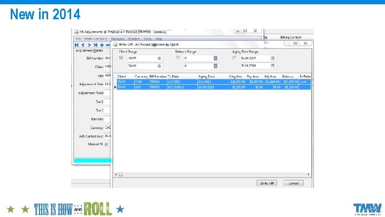This screenshot has height=217, width=385.
Task: Click the Billing Contact column in background window
Action: tap(291, 38)
